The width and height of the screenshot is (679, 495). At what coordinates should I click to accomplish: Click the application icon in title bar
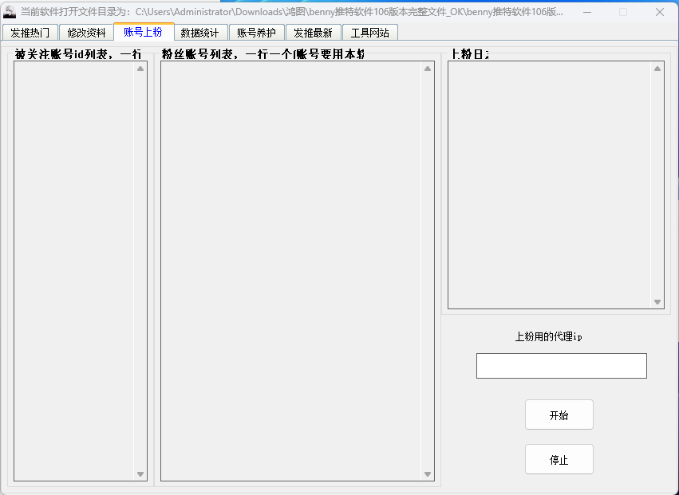[x=9, y=12]
